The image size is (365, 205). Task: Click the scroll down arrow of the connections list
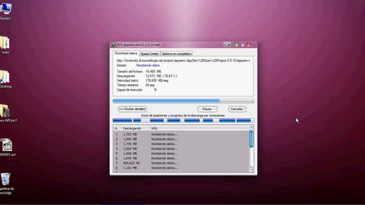[251, 170]
